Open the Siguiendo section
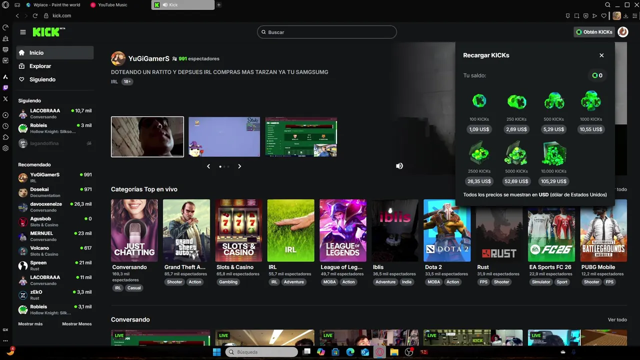The height and width of the screenshot is (360, 640). click(55, 79)
